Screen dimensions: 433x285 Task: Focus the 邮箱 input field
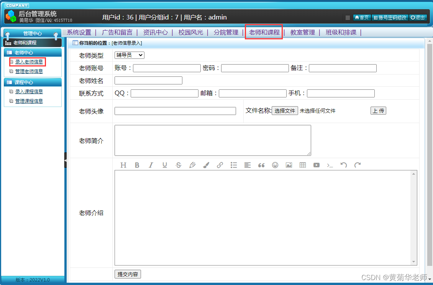pos(253,93)
